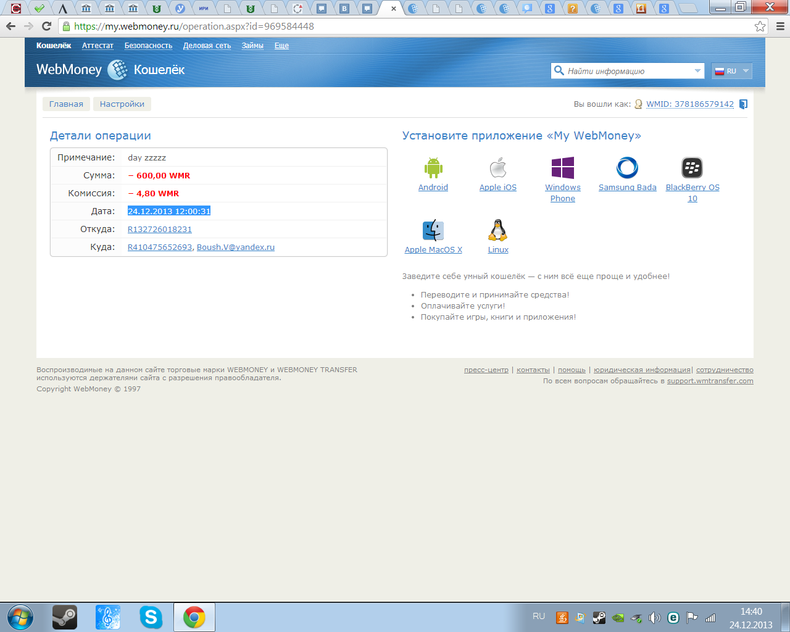Click the Boush.V@yandex.ru email link
Screen dimensions: 790x632
coord(236,247)
